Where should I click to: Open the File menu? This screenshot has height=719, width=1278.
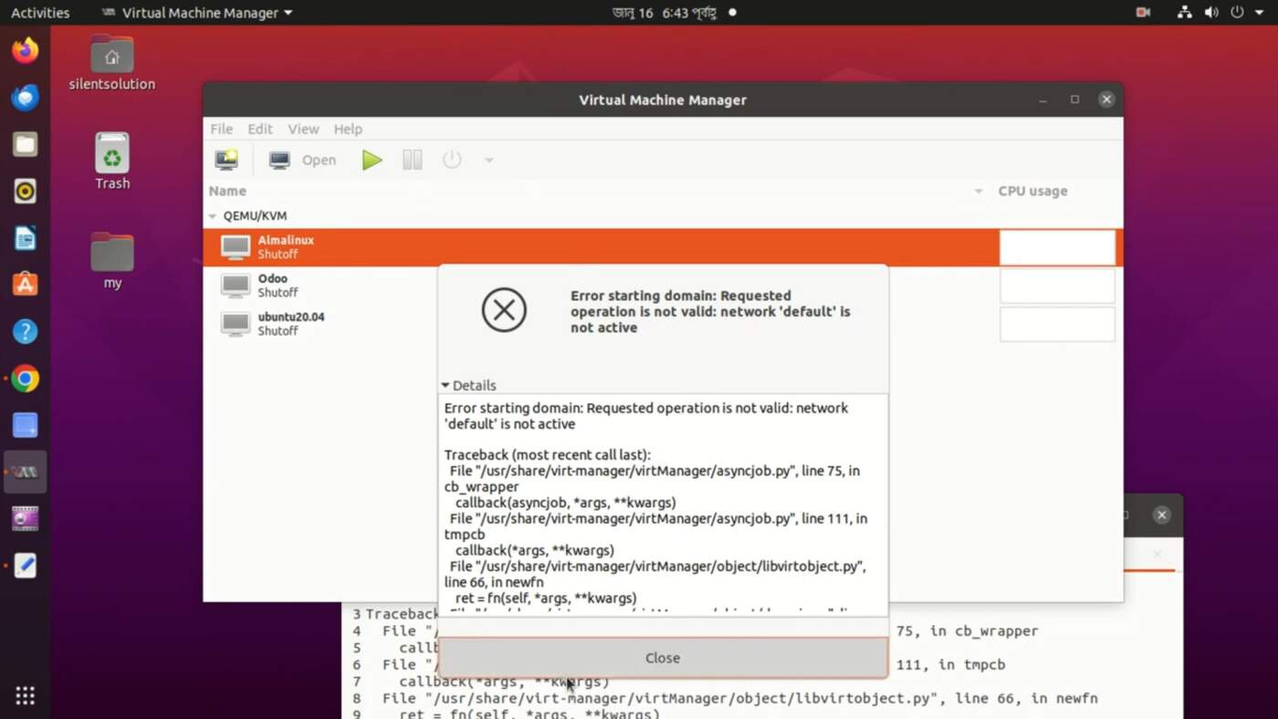(221, 129)
